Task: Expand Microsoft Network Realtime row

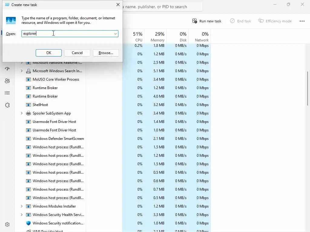Action: coord(21,63)
